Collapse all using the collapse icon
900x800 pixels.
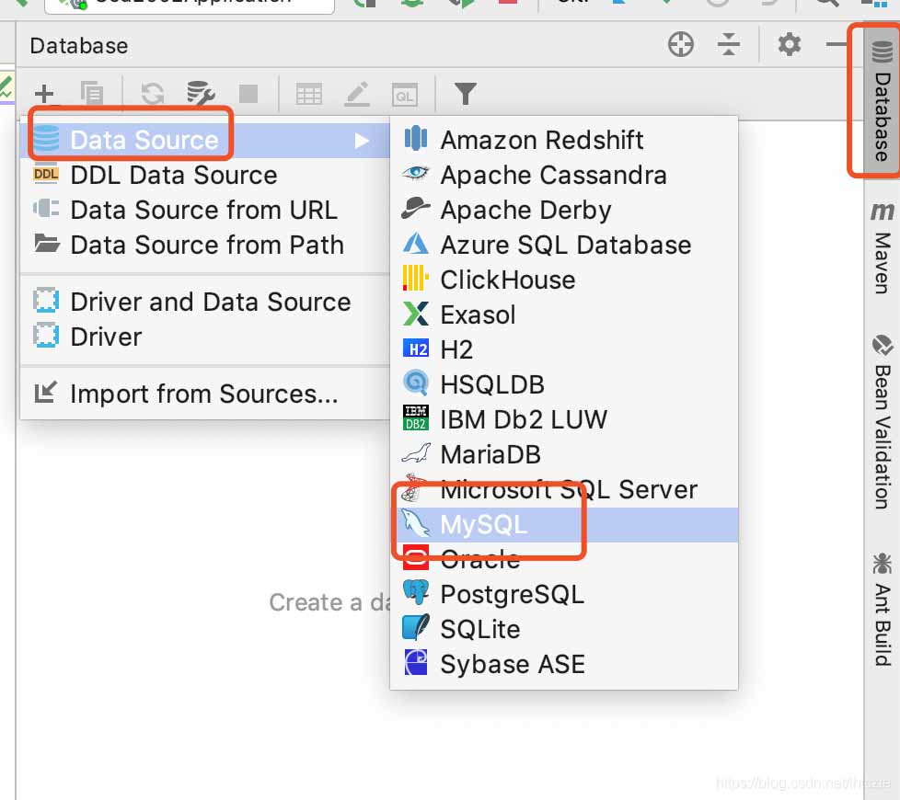tap(729, 44)
